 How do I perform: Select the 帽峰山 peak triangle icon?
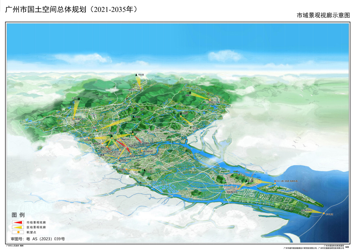(133, 117)
